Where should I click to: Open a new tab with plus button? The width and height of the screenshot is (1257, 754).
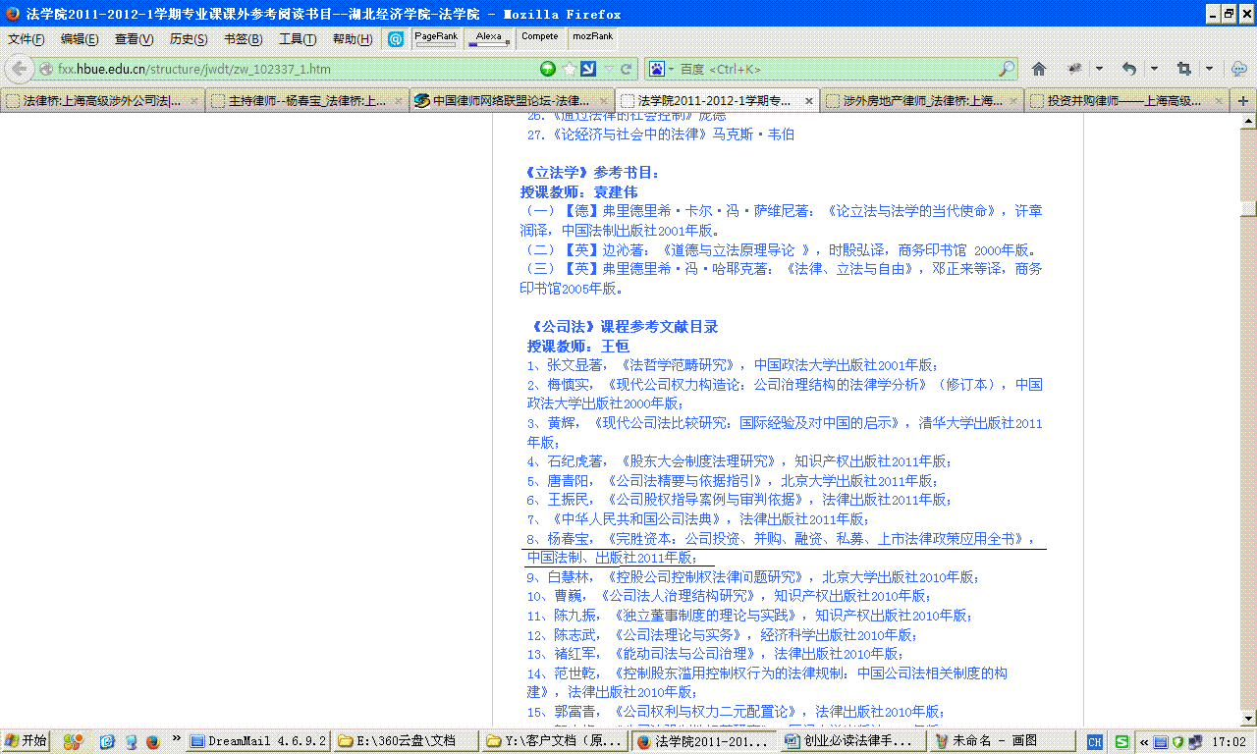(1243, 100)
